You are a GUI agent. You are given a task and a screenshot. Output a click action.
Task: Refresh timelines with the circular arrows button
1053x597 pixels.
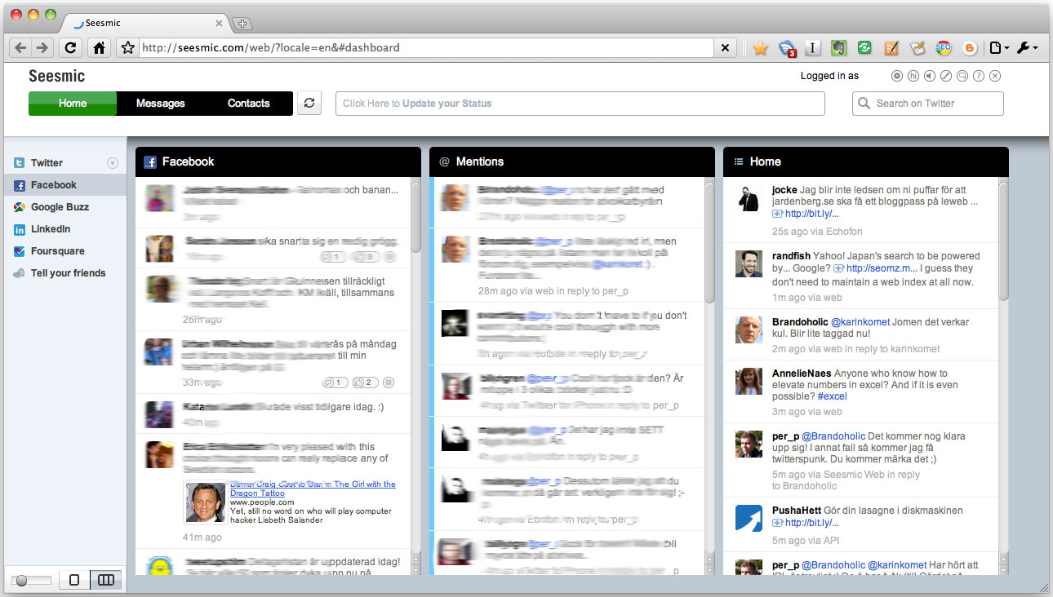click(x=309, y=104)
